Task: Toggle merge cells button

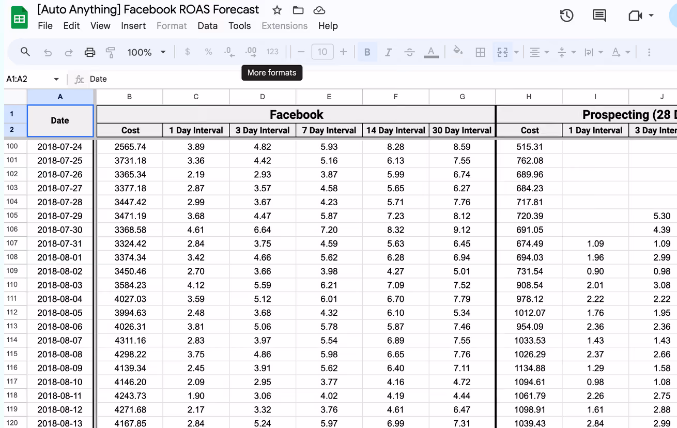Action: click(x=502, y=52)
